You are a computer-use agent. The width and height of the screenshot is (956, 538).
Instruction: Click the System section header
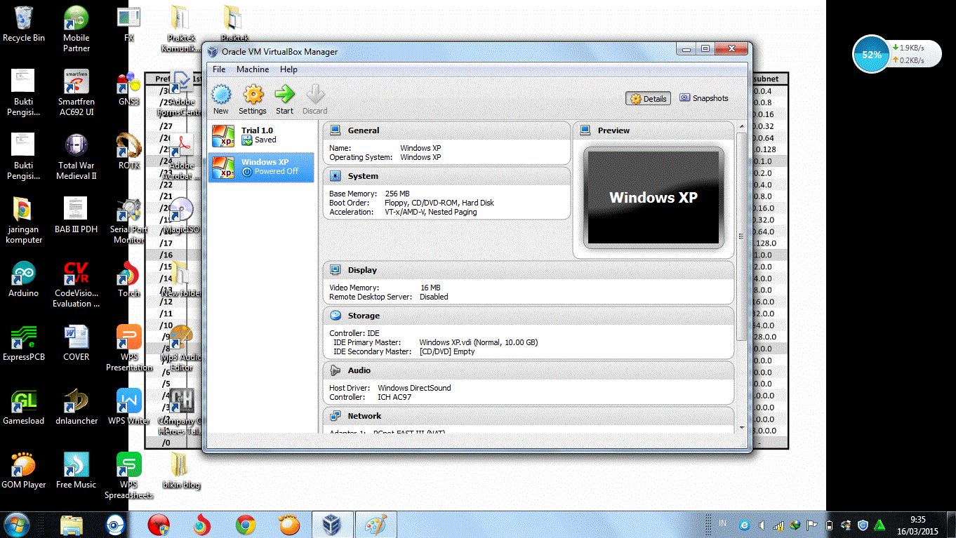pyautogui.click(x=446, y=176)
